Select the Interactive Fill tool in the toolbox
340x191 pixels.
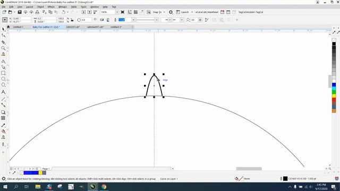[3, 131]
